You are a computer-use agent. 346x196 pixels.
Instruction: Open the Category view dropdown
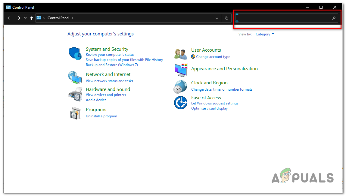(x=264, y=34)
